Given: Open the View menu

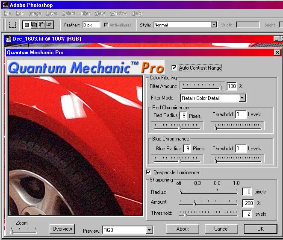Looking at the screenshot, I should click(100, 14).
